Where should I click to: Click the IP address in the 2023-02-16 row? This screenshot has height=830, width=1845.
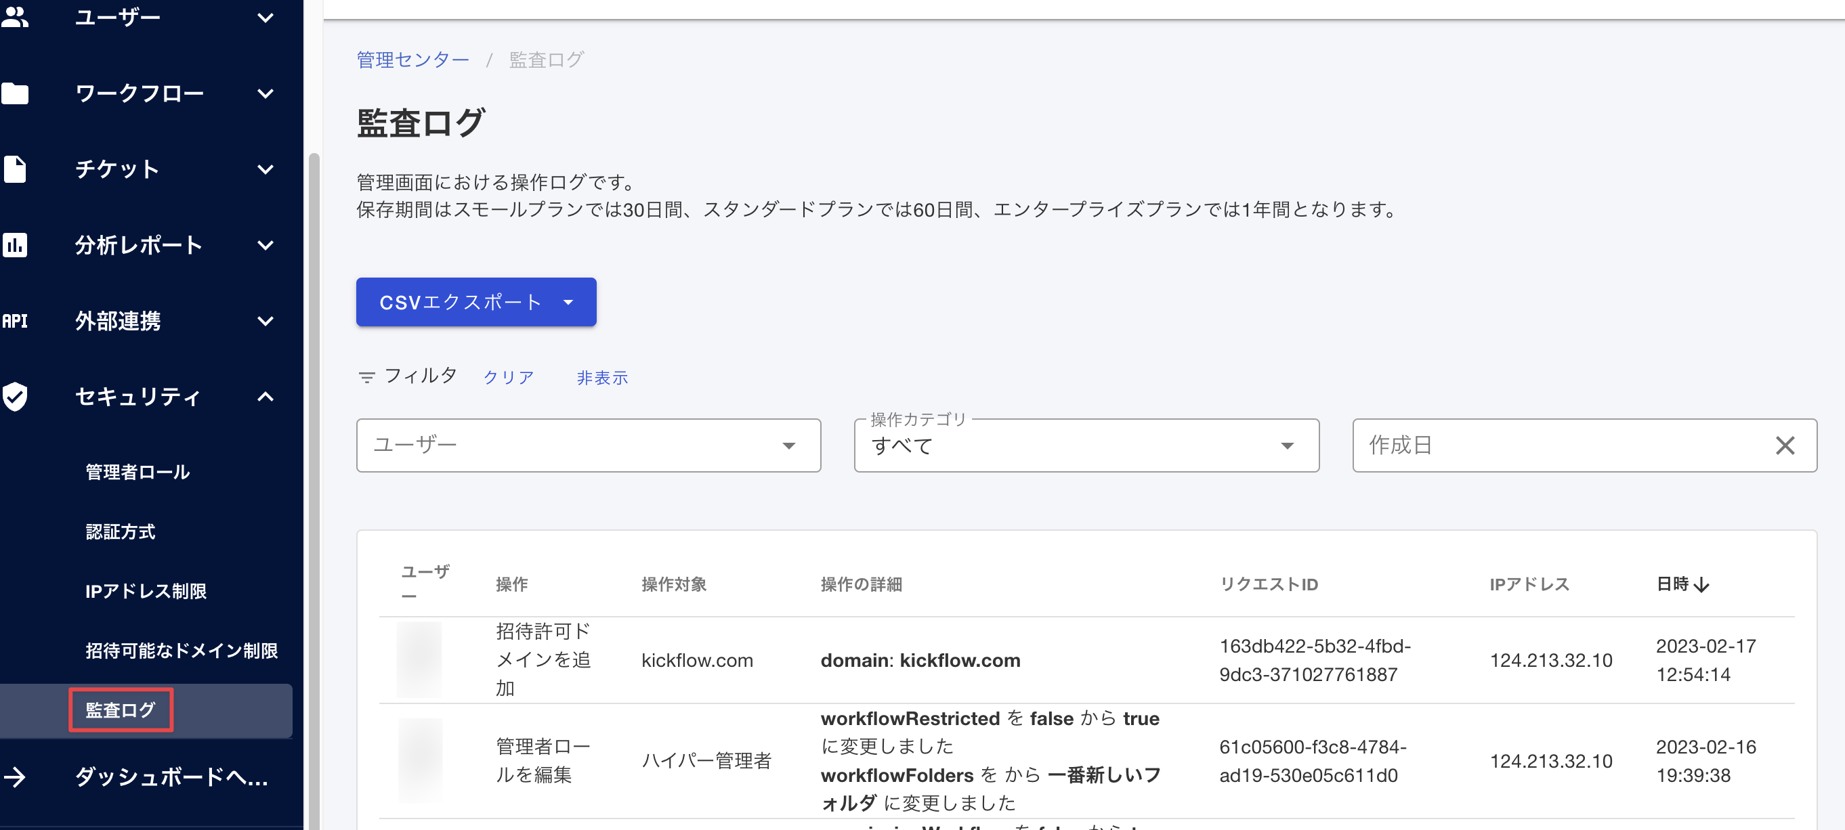pyautogui.click(x=1551, y=761)
